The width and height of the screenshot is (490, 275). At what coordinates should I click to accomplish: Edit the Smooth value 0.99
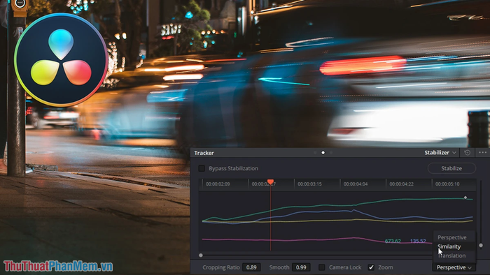301,267
